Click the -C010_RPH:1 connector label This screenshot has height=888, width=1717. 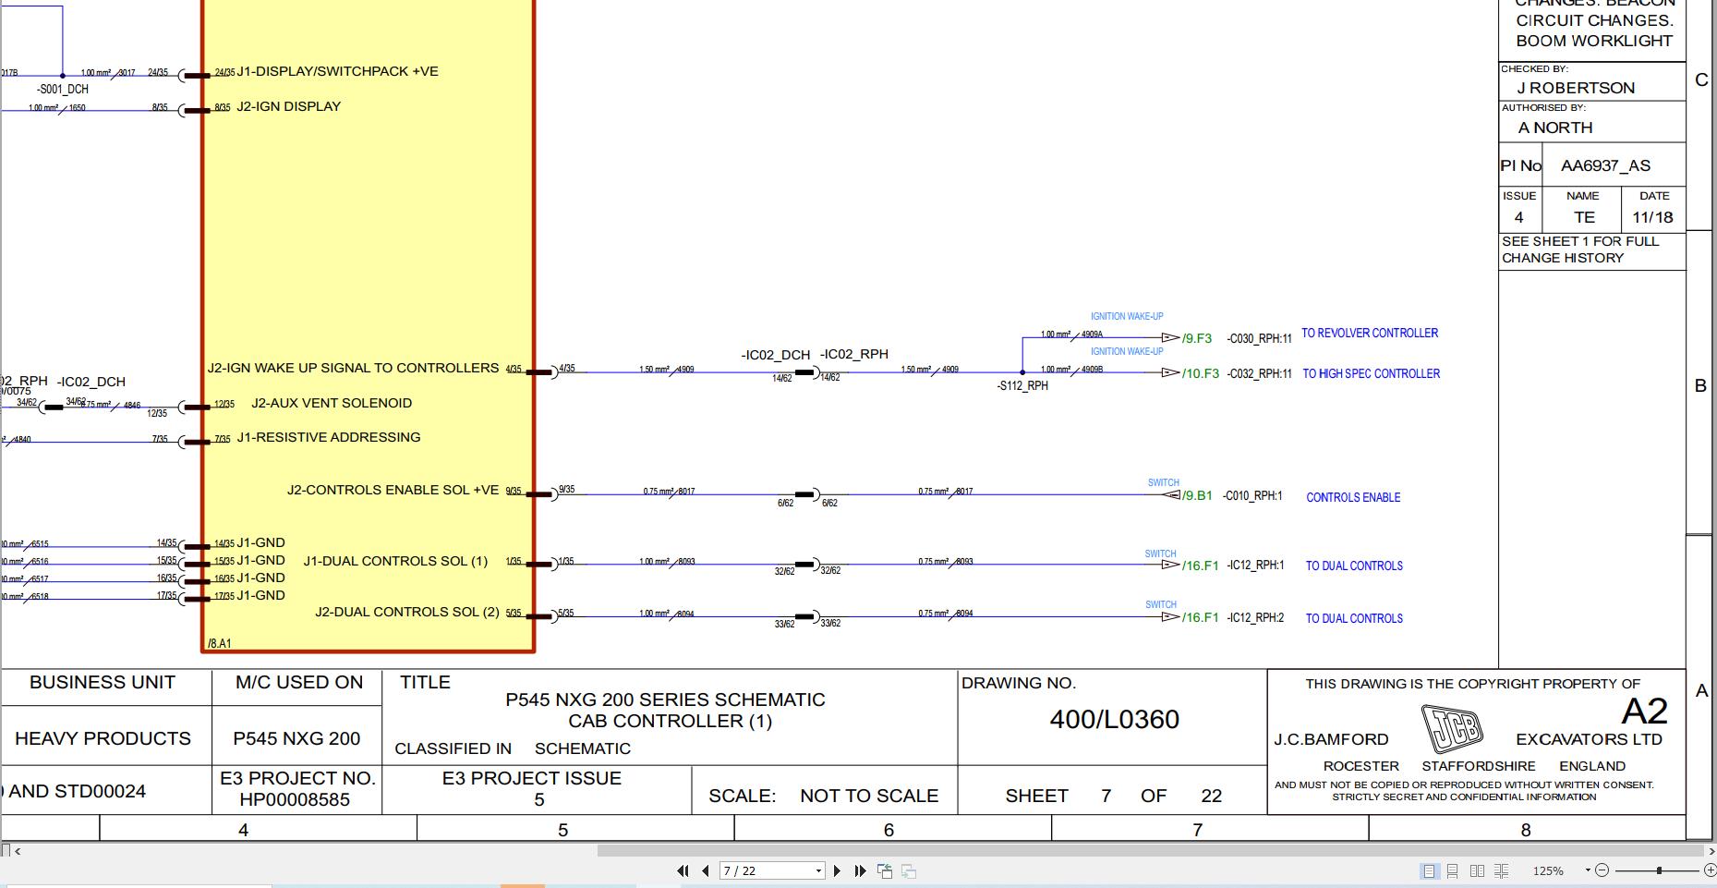tap(1252, 495)
